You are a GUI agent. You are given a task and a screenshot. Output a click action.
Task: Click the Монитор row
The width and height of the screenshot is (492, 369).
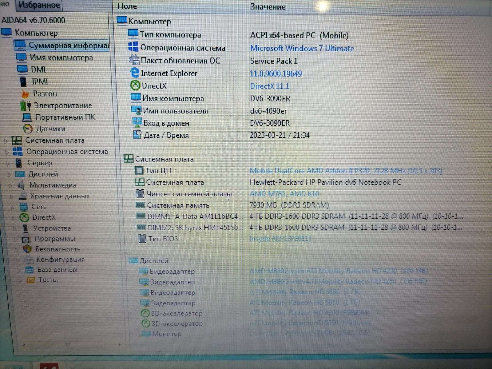pos(255,333)
